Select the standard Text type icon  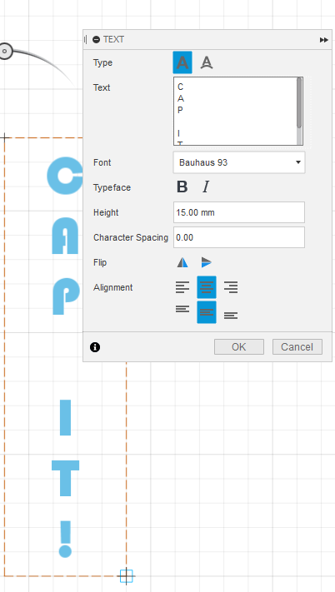coord(182,62)
